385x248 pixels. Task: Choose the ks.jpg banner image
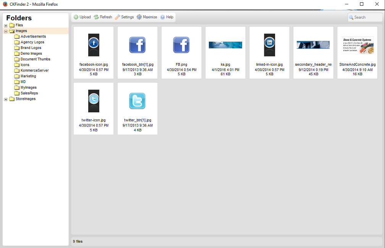(x=225, y=45)
